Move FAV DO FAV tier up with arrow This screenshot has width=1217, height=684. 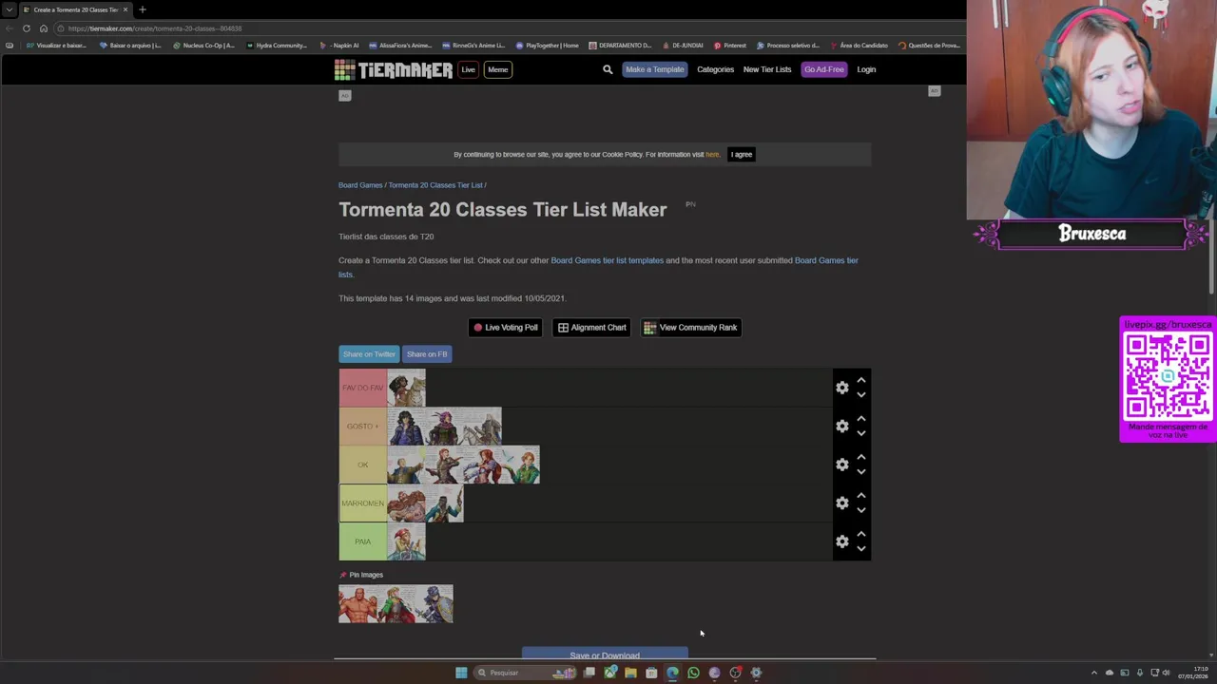pyautogui.click(x=860, y=380)
